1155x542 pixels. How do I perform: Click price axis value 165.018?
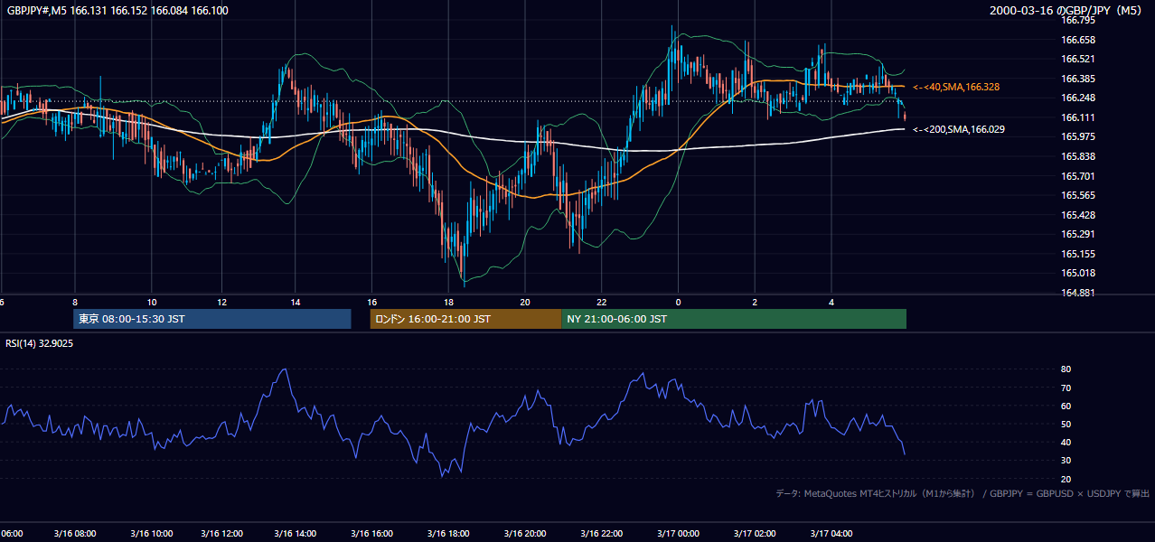click(x=1079, y=273)
